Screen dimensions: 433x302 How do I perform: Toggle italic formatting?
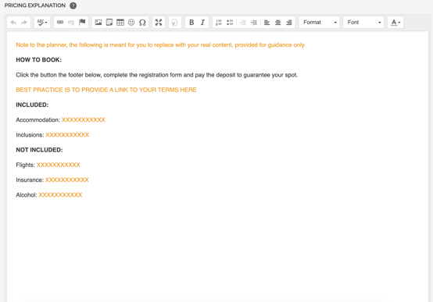click(x=202, y=23)
